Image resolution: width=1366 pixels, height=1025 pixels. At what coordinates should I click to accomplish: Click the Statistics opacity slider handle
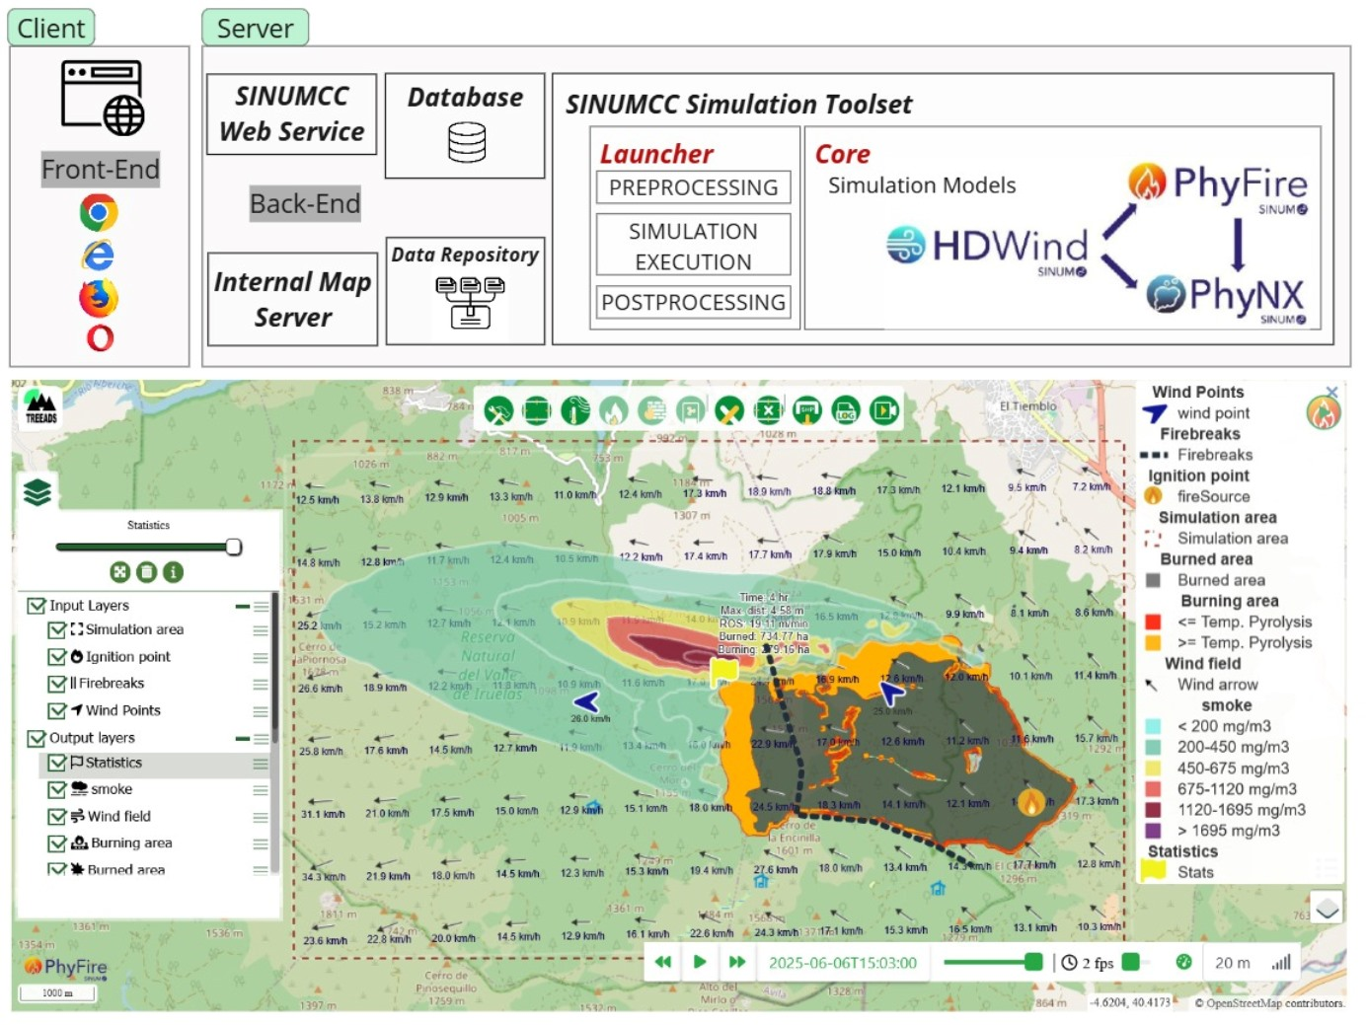pos(234,547)
